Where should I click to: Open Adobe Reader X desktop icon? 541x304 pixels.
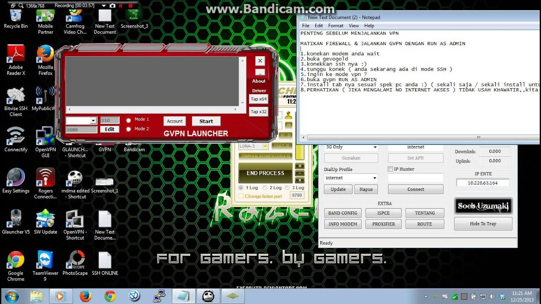tap(16, 60)
